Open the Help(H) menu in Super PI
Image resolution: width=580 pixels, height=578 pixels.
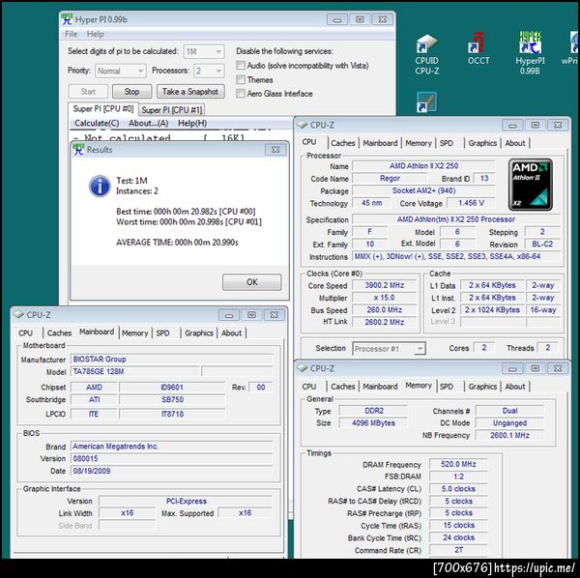point(192,123)
